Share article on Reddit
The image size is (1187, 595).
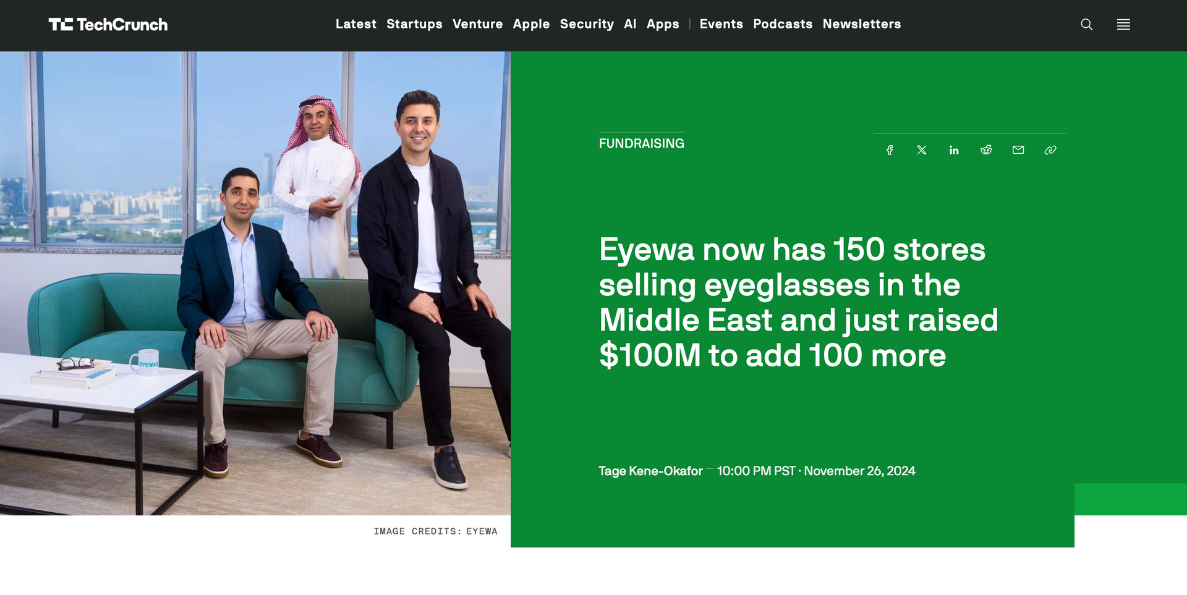pyautogui.click(x=986, y=150)
